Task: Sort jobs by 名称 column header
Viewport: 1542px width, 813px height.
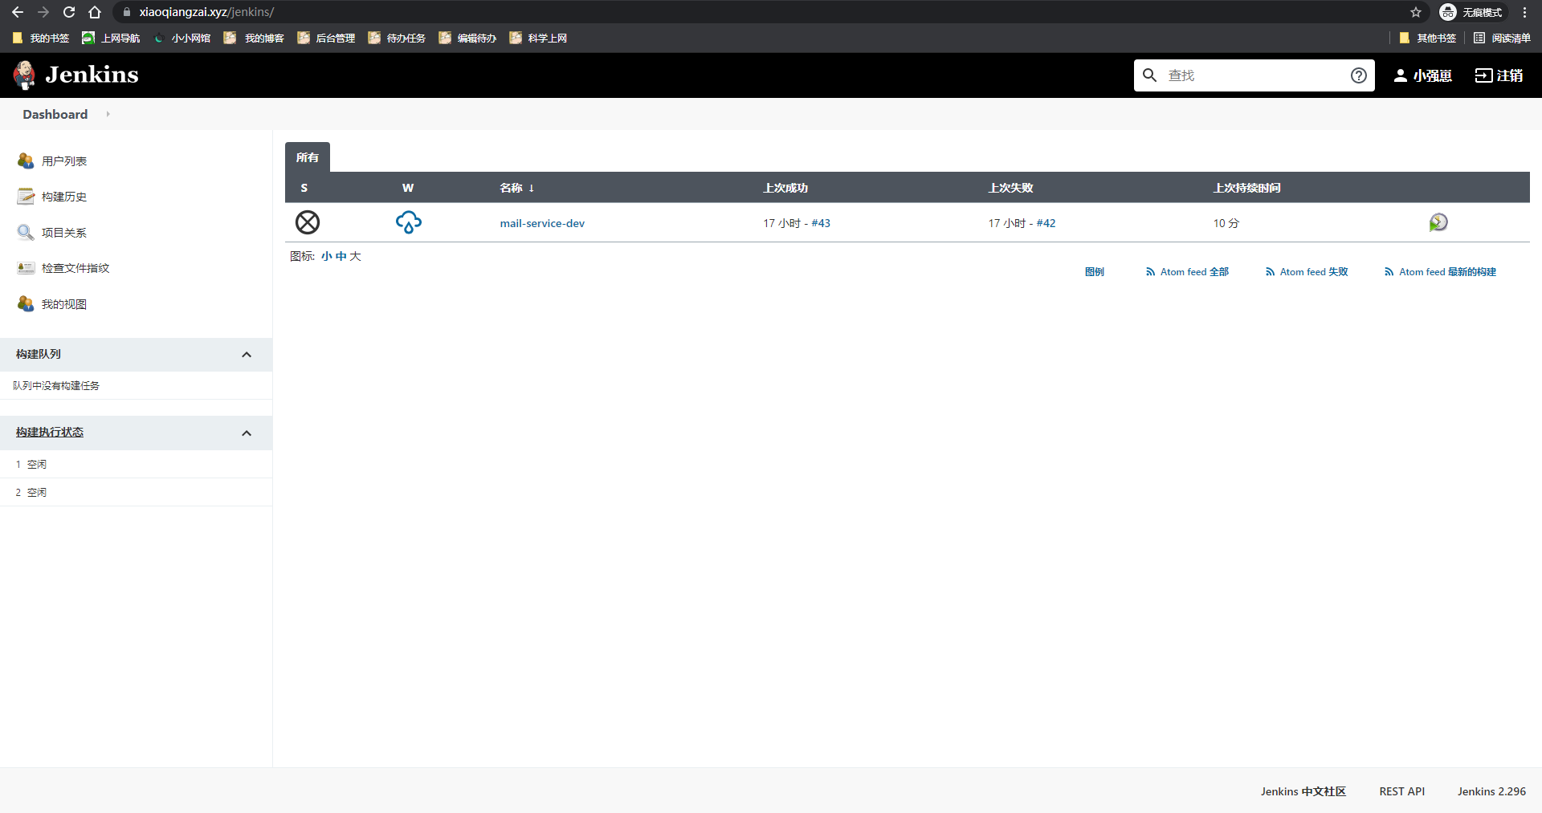Action: click(517, 188)
